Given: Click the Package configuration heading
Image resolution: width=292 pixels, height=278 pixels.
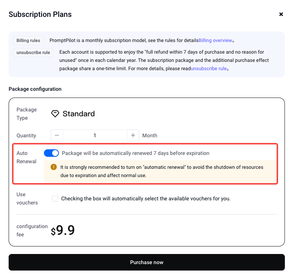Looking at the screenshot, I should click(35, 89).
